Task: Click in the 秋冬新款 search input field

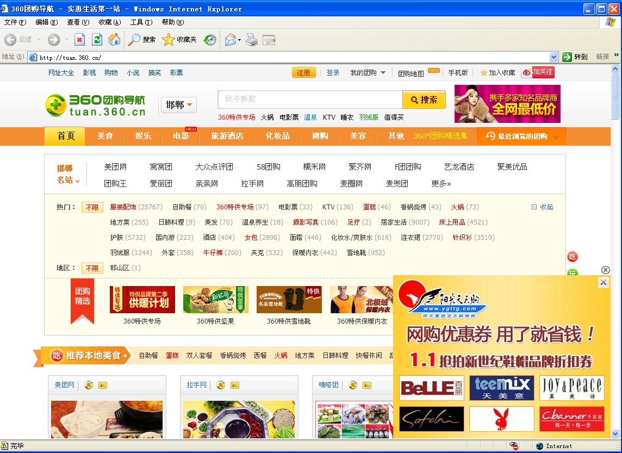Action: [x=310, y=100]
